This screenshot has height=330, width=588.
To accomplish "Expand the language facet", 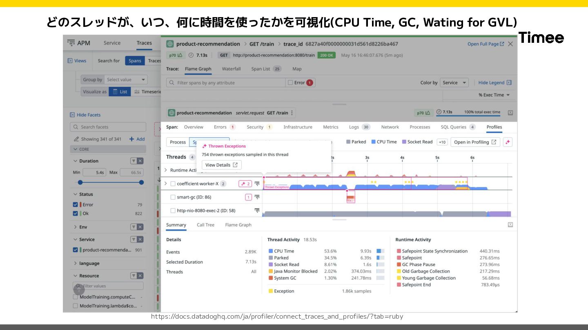I will 76,264.
